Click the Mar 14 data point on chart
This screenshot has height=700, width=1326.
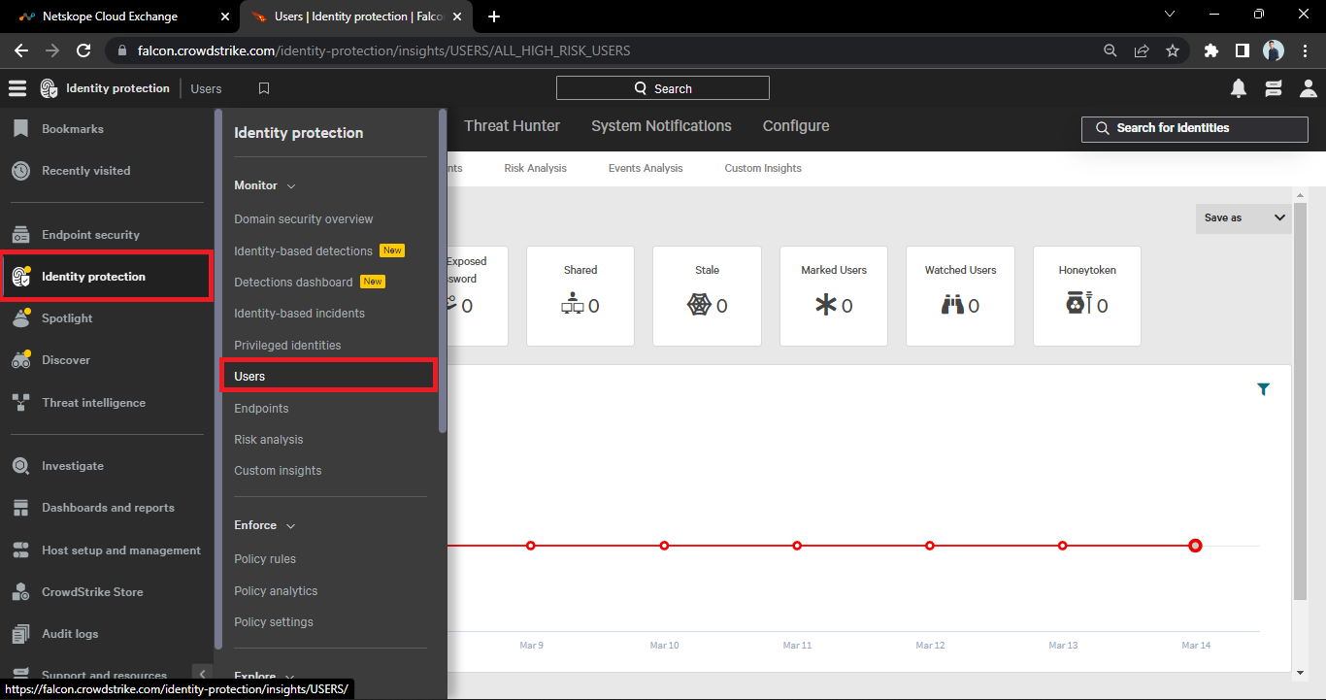[1195, 546]
